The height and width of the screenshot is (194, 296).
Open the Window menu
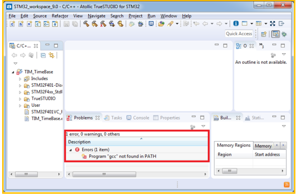[169, 16]
